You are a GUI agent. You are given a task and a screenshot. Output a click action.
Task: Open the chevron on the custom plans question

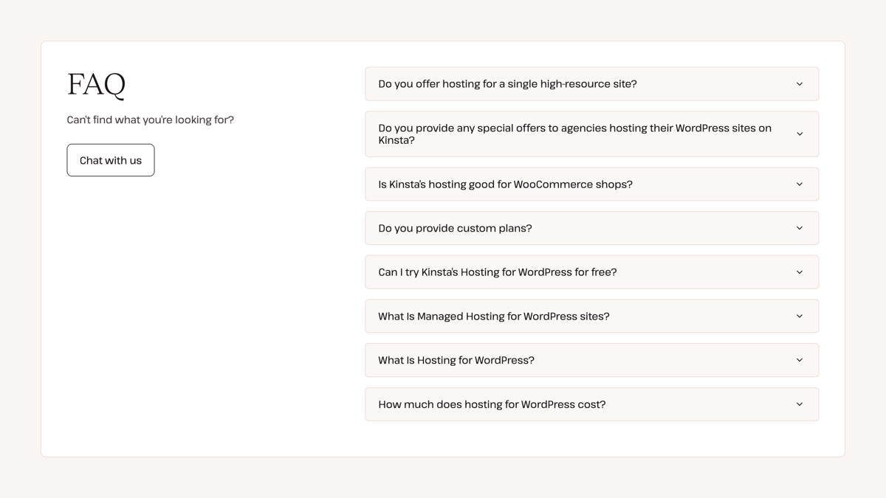point(799,228)
